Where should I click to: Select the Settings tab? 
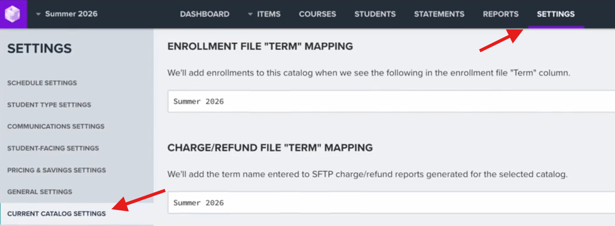pyautogui.click(x=555, y=14)
